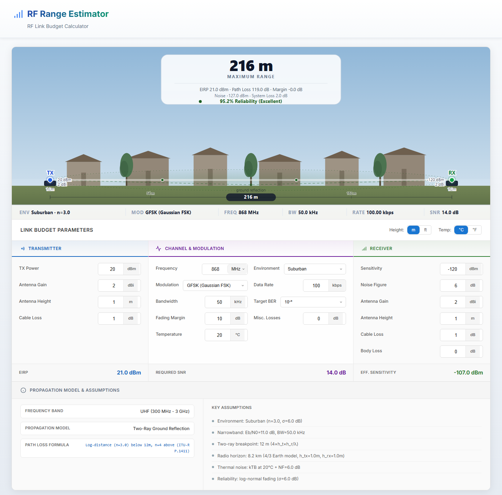Click the "14.0 dB" Required SNR value

[336, 373]
